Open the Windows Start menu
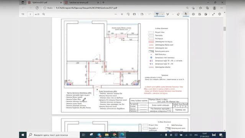 pos(23,135)
